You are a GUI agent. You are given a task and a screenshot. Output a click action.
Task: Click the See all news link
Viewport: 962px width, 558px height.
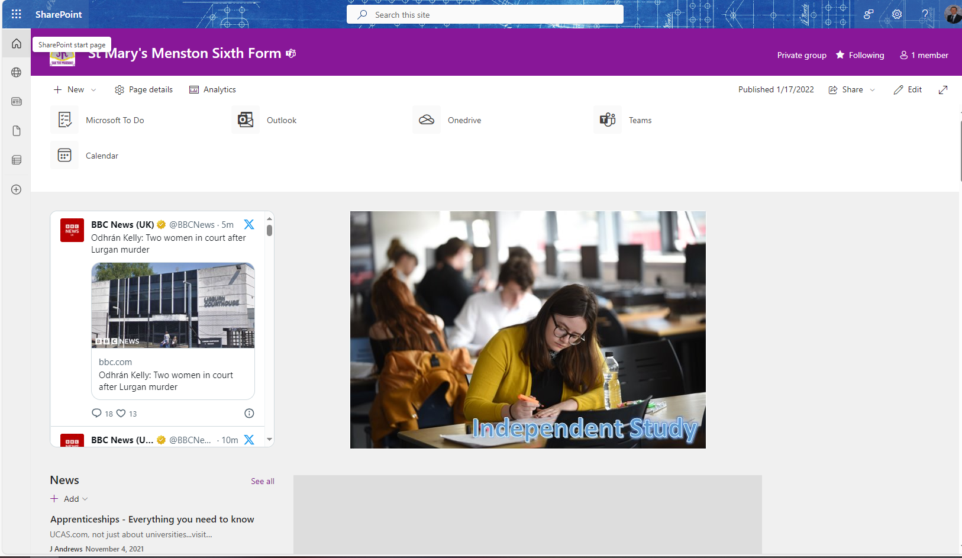pos(262,481)
